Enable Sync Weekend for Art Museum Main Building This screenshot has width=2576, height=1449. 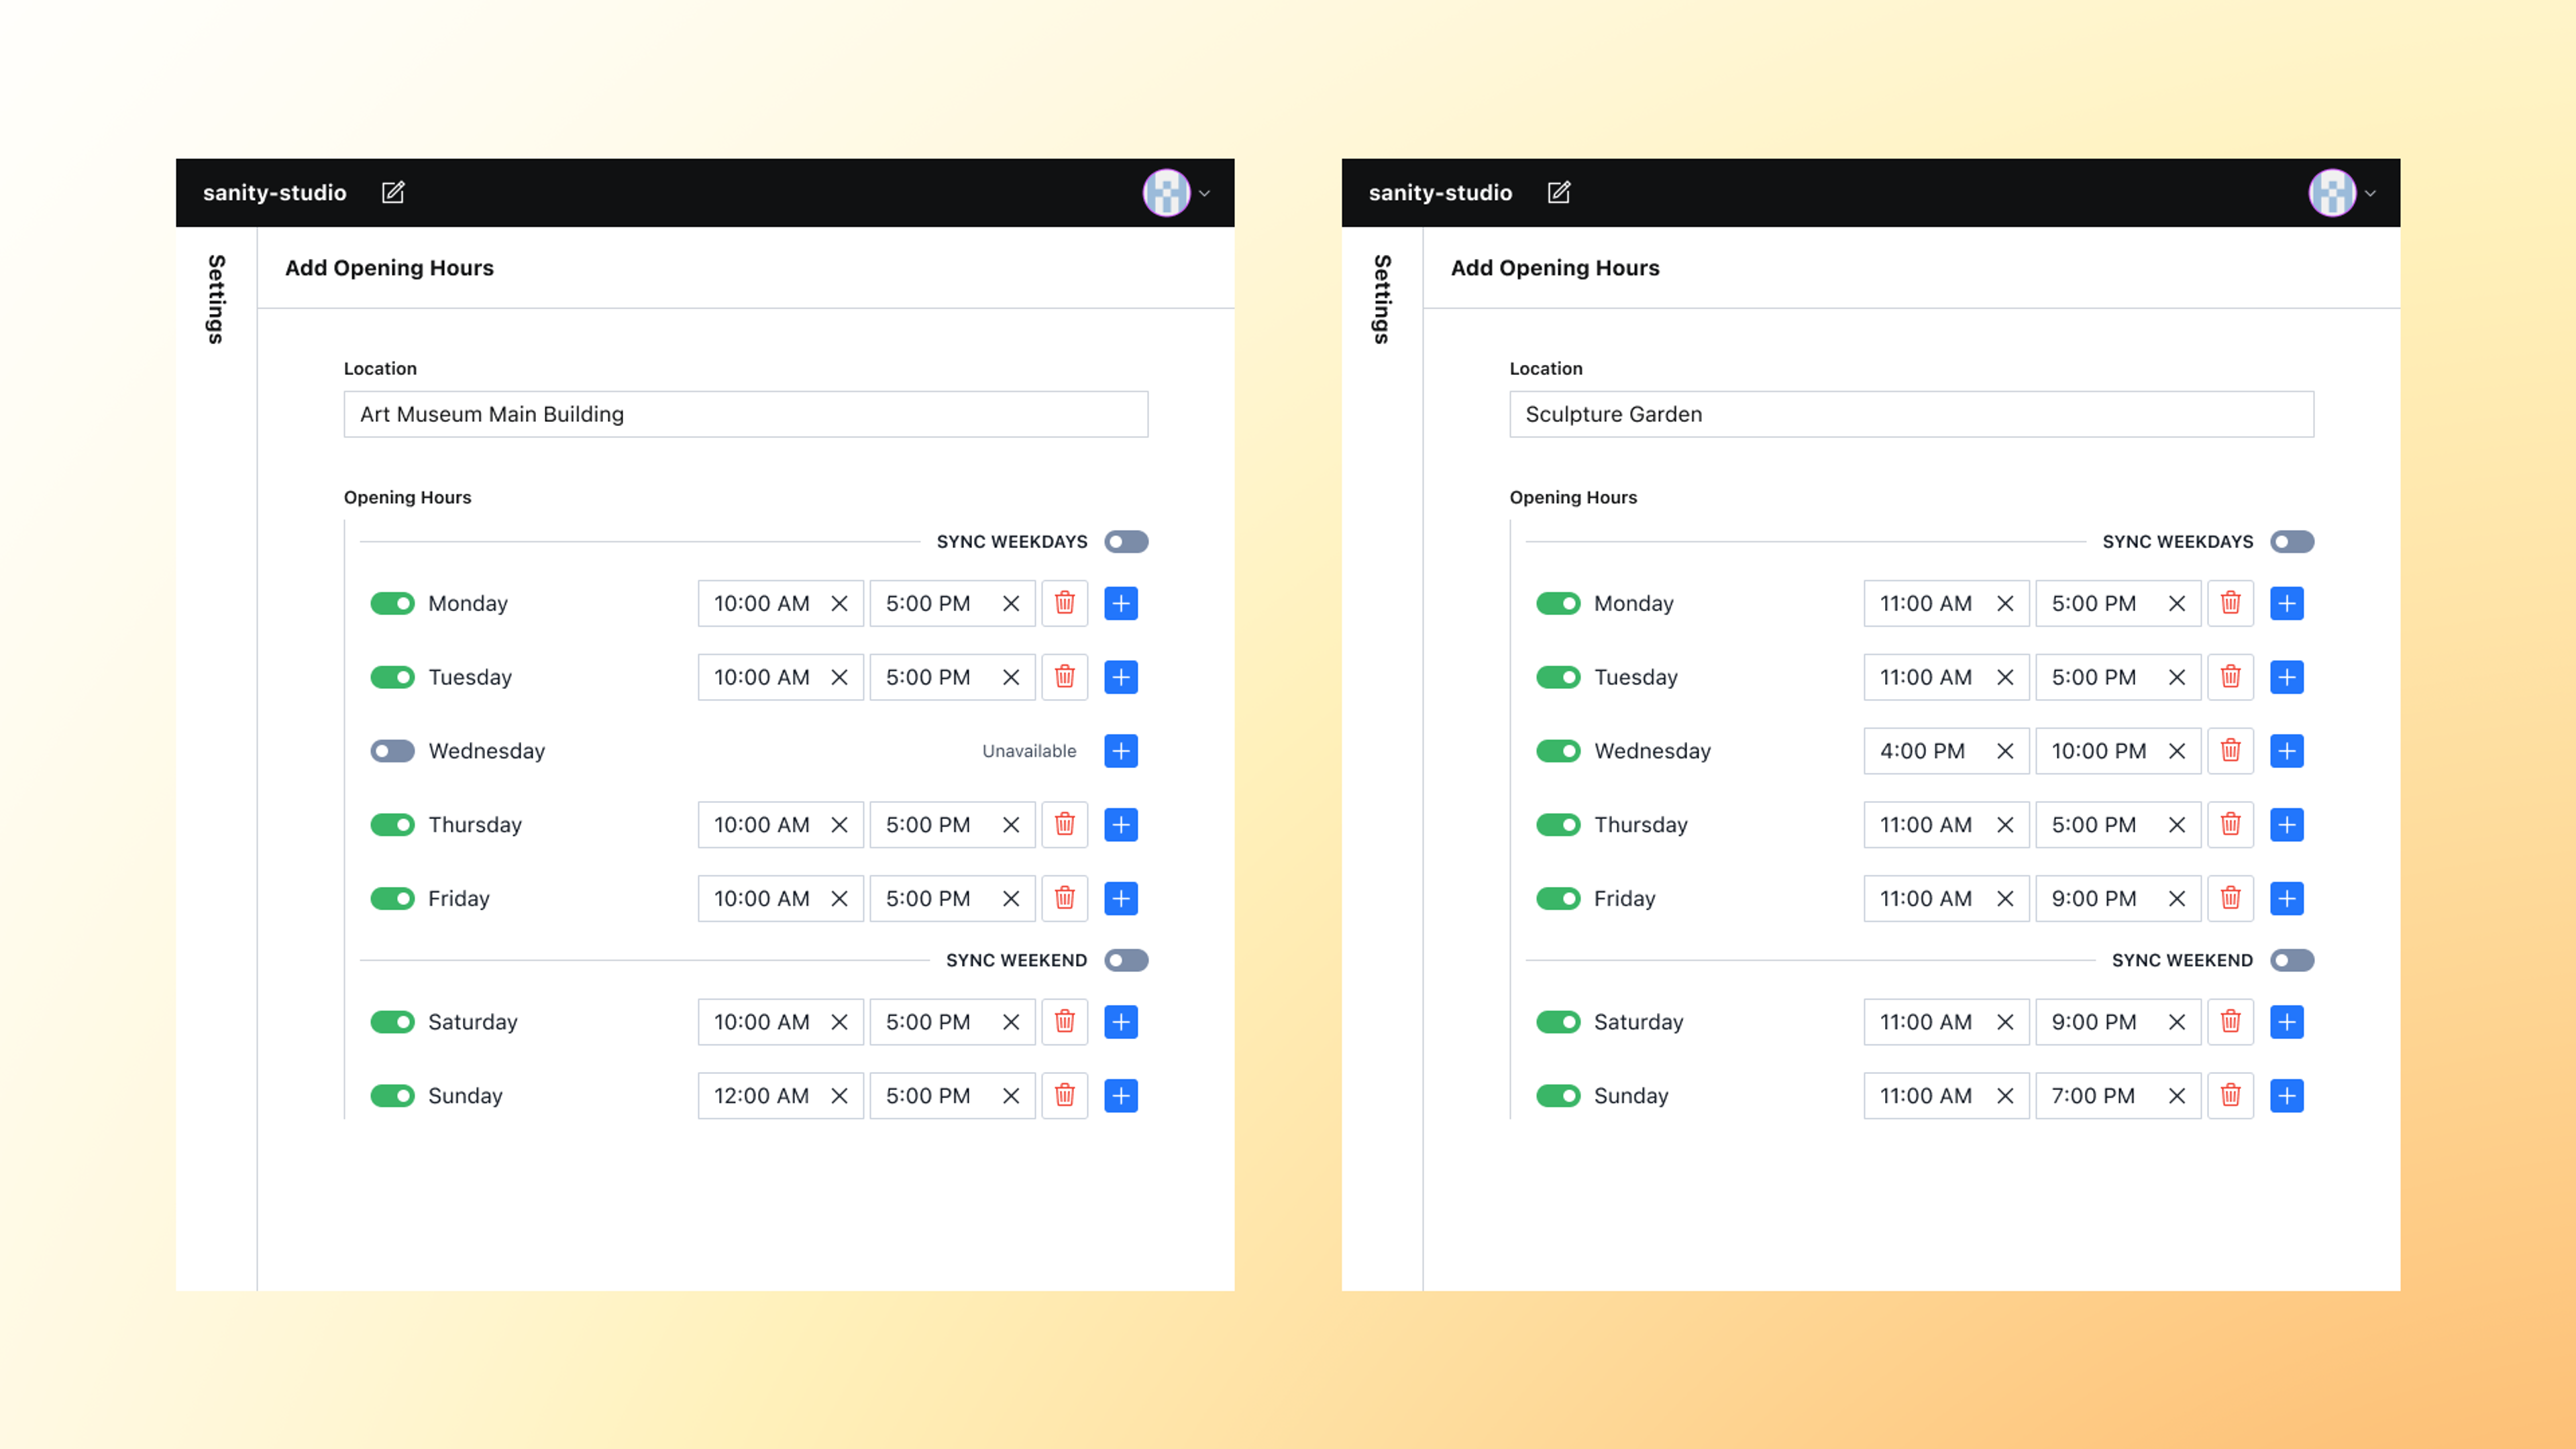point(1126,960)
